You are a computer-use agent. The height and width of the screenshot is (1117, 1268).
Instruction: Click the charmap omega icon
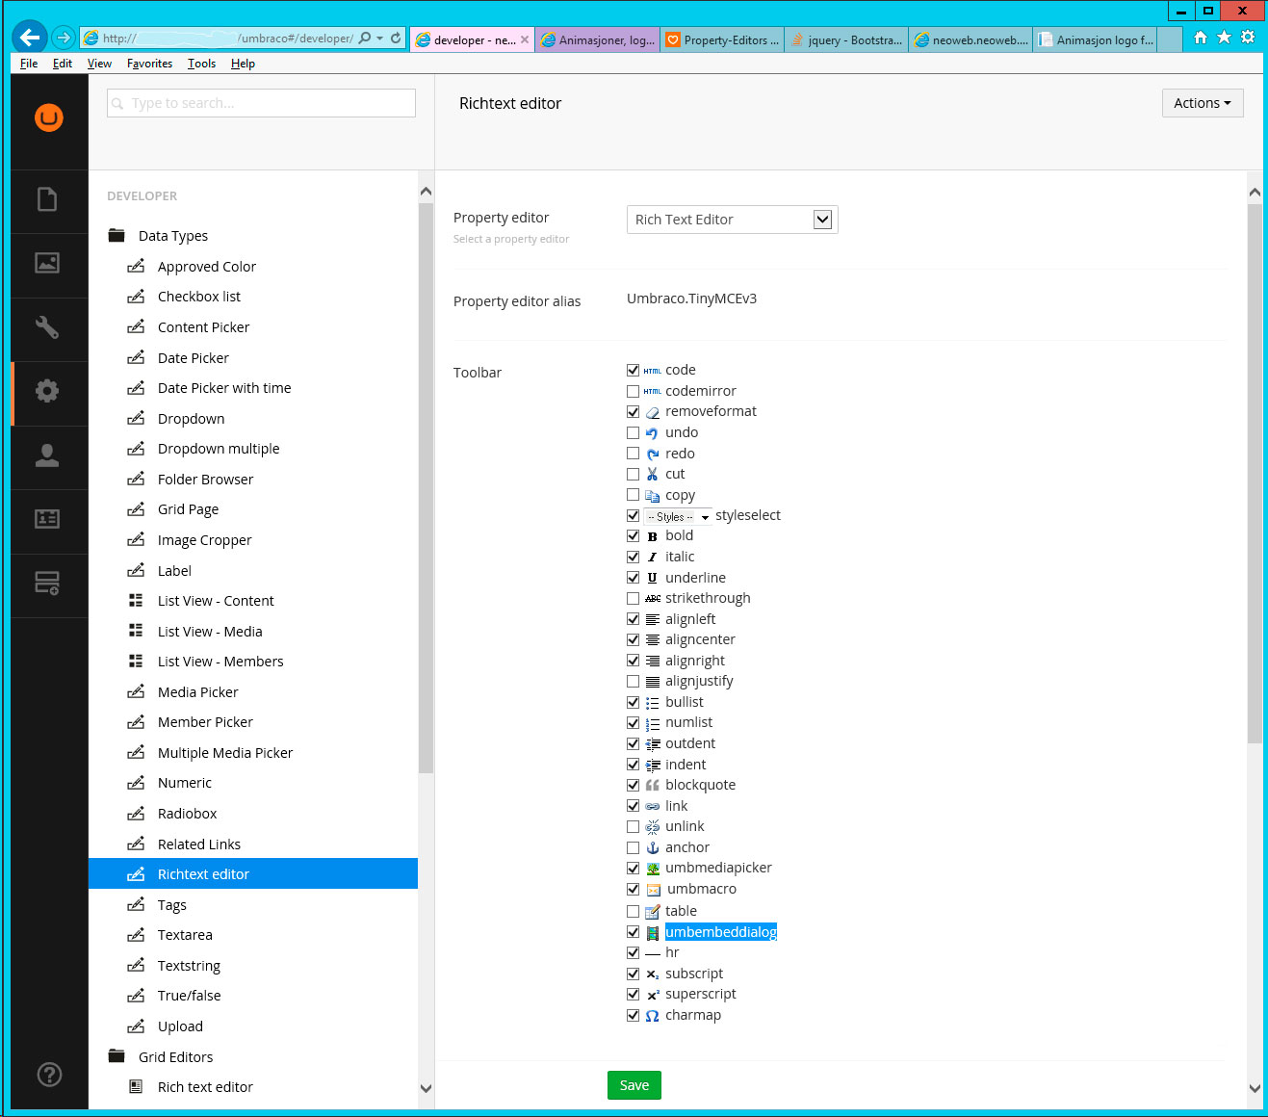[x=652, y=1015]
